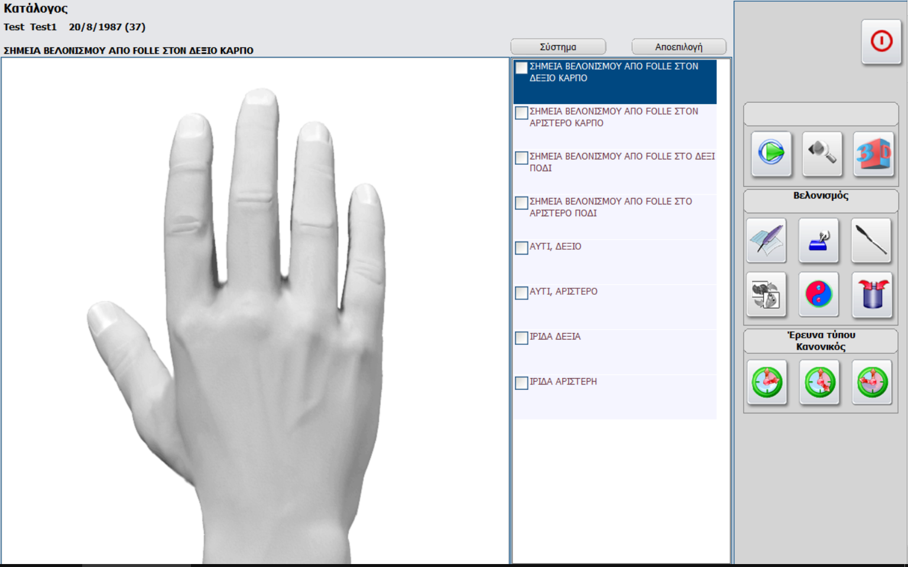Image resolution: width=908 pixels, height=567 pixels.
Task: Select the ΙΡΙΔΑ ΑΡΙΣΤΕΡΗ row text
Action: 563,382
